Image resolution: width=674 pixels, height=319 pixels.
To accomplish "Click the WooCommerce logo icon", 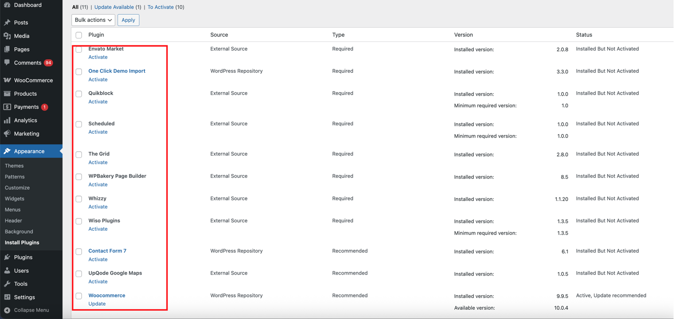I will 7,80.
